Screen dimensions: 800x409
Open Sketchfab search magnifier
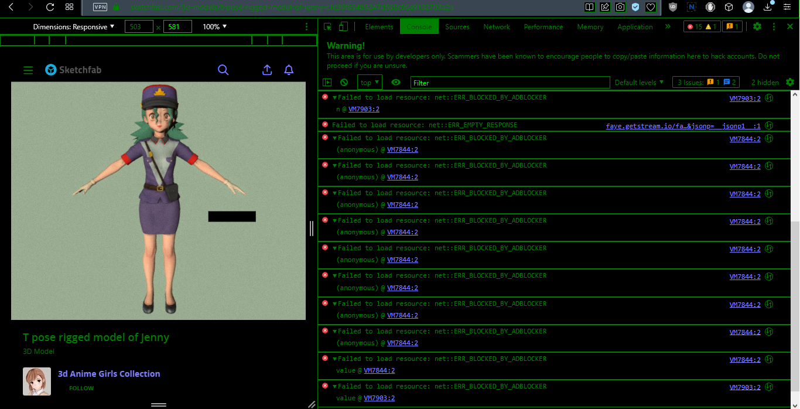[x=223, y=70]
